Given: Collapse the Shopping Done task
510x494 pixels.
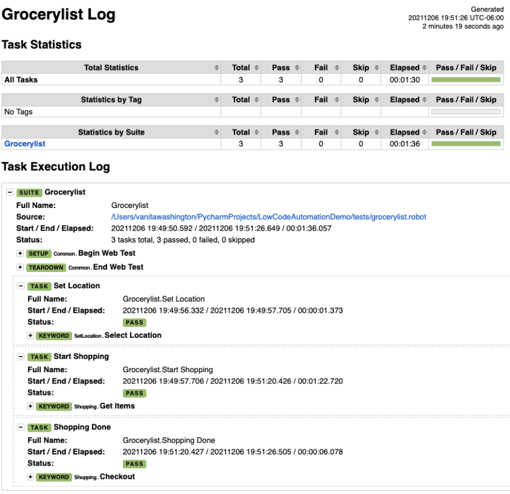Looking at the screenshot, I should 21,427.
